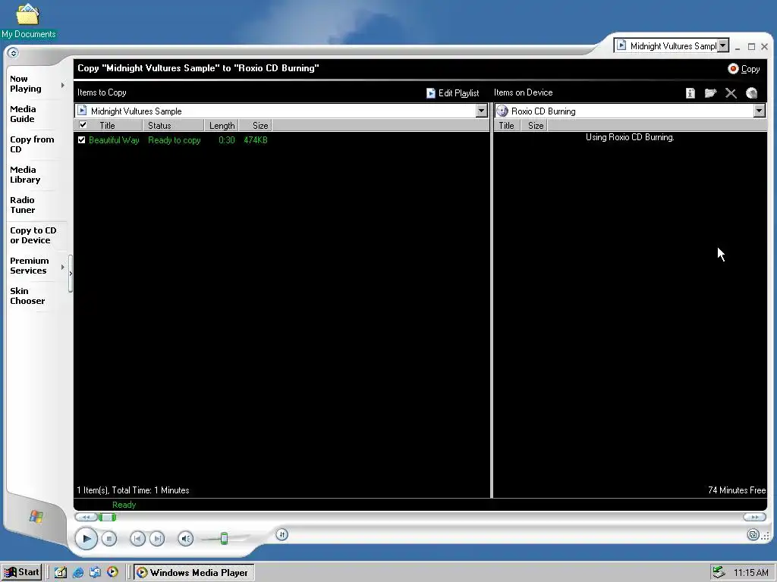The image size is (777, 582).
Task: Hide the taskbar panel using the handle
Action: 71,273
